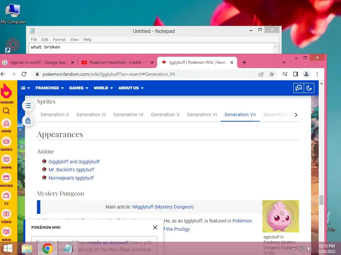This screenshot has width=341, height=255.
Task: Open Chrome tab search dropdown arrow
Action: [284, 62]
